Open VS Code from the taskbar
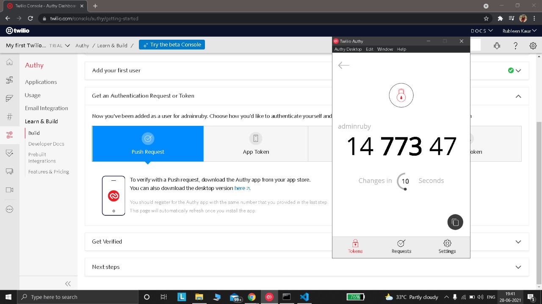 (304, 297)
